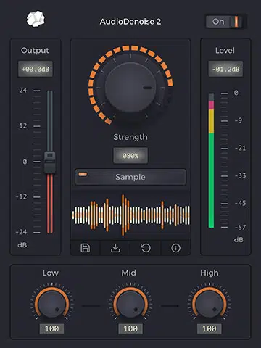
Task: Click the audio waveform display
Action: point(130,215)
